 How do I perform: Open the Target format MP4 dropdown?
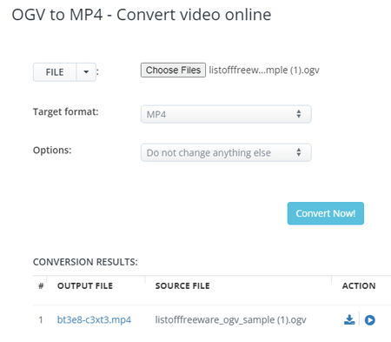tap(226, 114)
